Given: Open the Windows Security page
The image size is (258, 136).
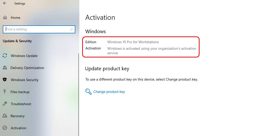Looking at the screenshot, I should [x=24, y=80].
